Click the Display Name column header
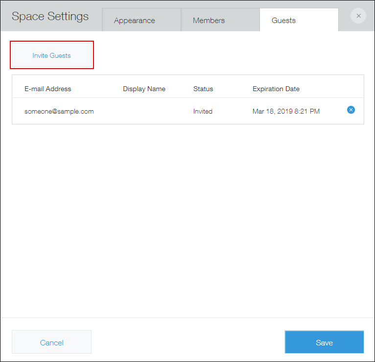 coord(144,89)
